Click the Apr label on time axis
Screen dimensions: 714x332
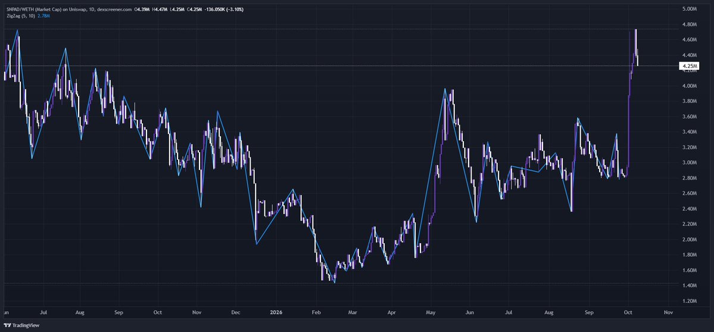tap(391, 314)
